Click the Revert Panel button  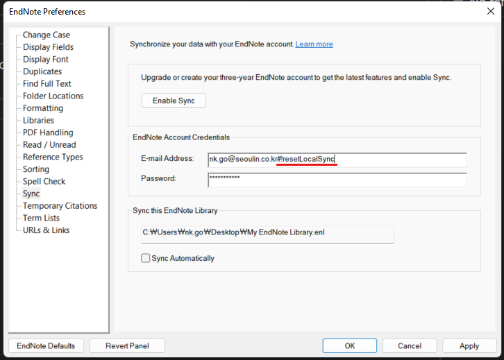(127, 346)
